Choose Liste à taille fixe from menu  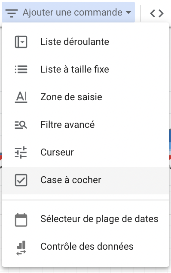point(85,69)
